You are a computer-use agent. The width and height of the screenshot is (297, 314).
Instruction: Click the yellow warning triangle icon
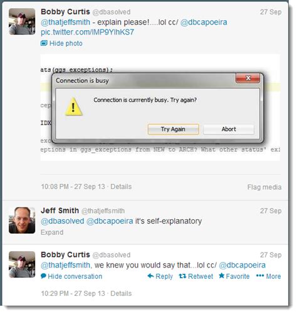(73, 107)
